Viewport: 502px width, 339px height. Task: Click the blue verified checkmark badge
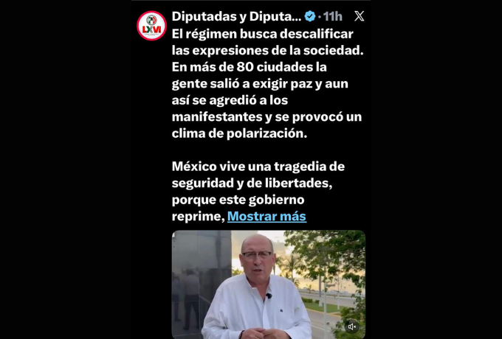(310, 16)
